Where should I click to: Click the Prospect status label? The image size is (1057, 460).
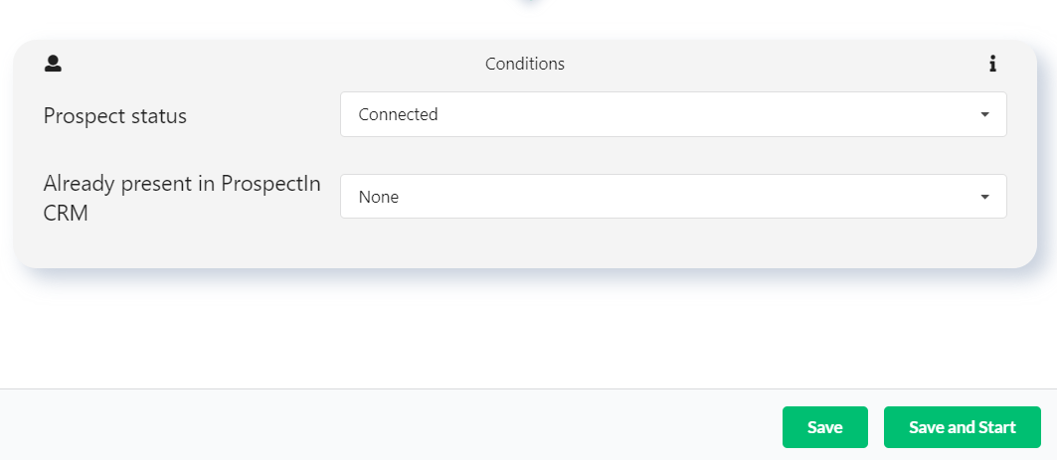point(114,116)
